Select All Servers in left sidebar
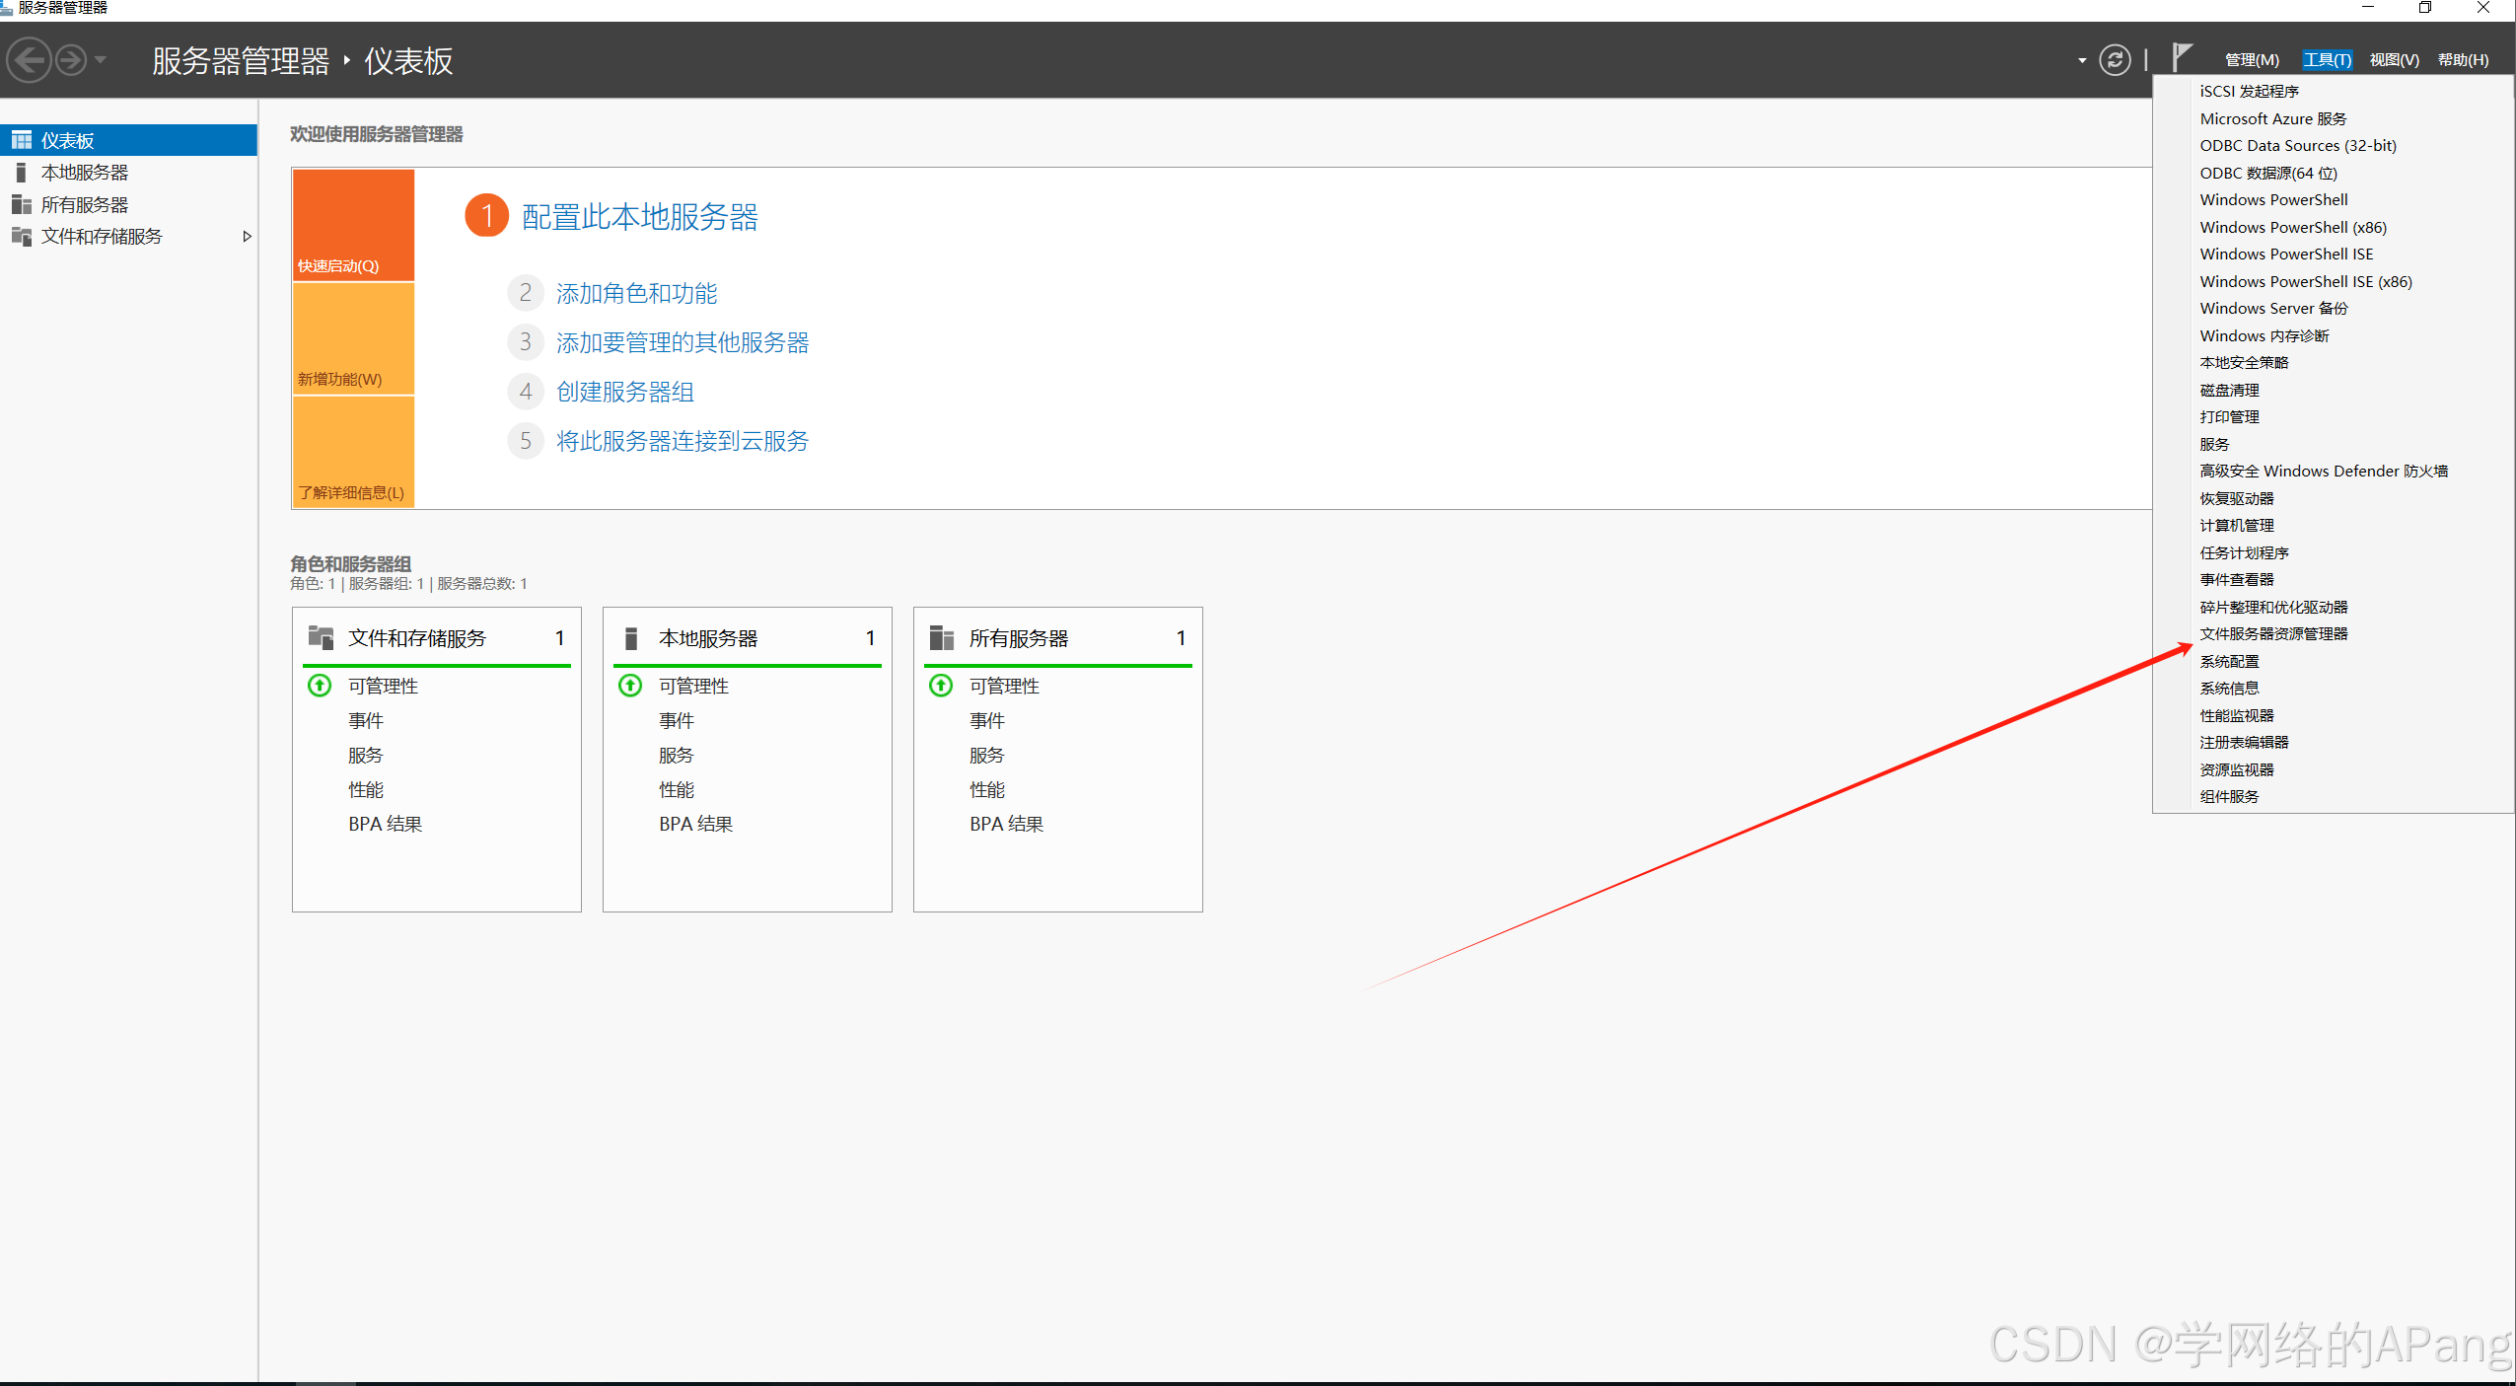2516x1386 pixels. click(x=85, y=205)
